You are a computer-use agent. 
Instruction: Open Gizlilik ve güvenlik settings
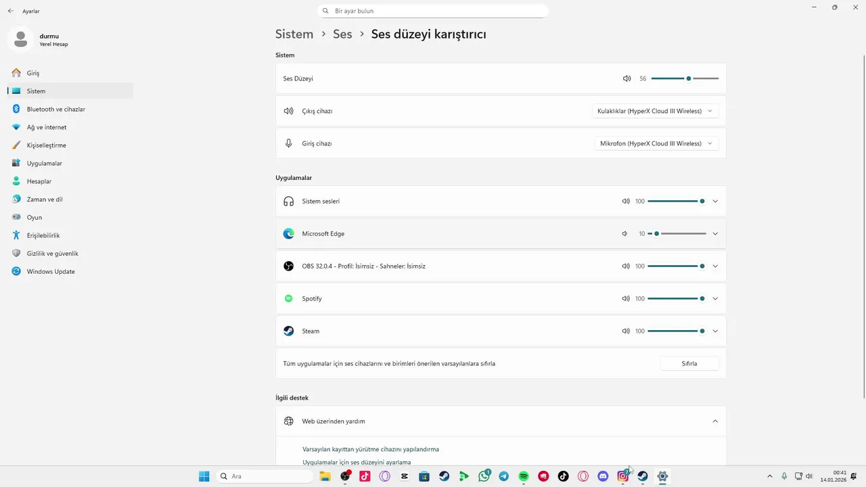coord(70,254)
